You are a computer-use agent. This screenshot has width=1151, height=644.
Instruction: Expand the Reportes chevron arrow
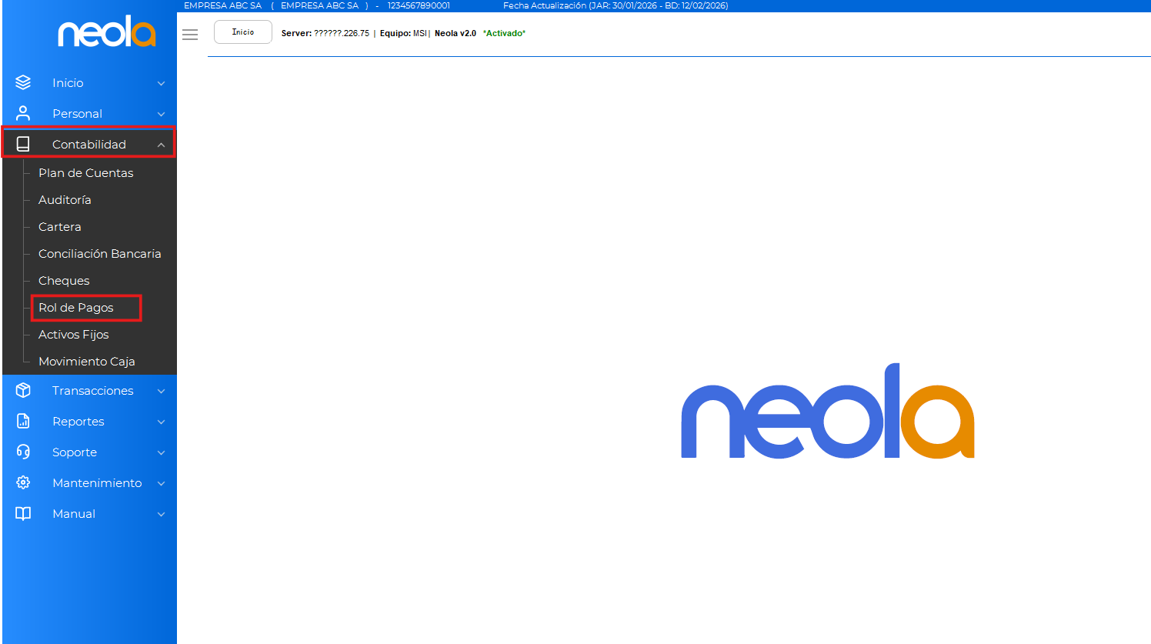point(161,422)
